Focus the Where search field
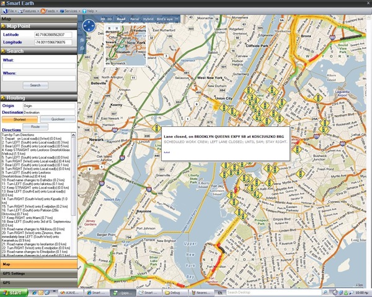 [x=39, y=78]
